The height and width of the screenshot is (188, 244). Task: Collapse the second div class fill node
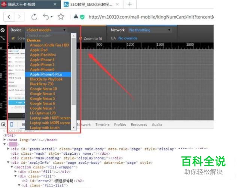15,176
